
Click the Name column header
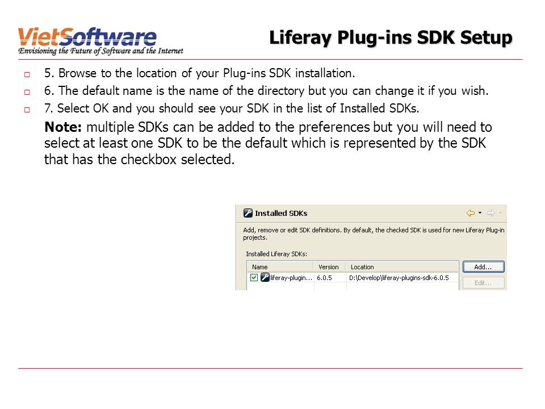[x=280, y=267]
